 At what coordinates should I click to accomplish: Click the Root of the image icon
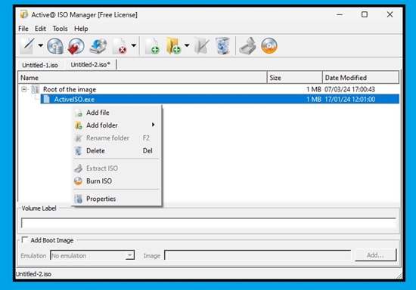click(x=35, y=89)
